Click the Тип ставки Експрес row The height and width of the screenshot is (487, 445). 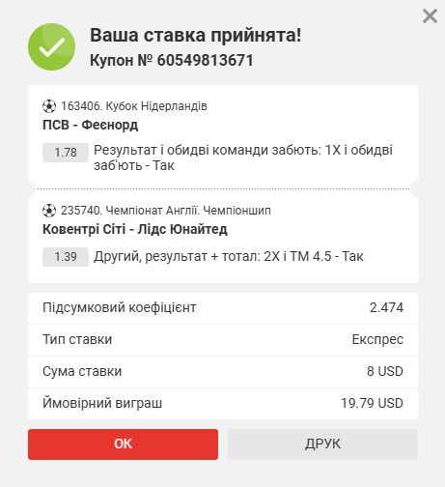223,340
